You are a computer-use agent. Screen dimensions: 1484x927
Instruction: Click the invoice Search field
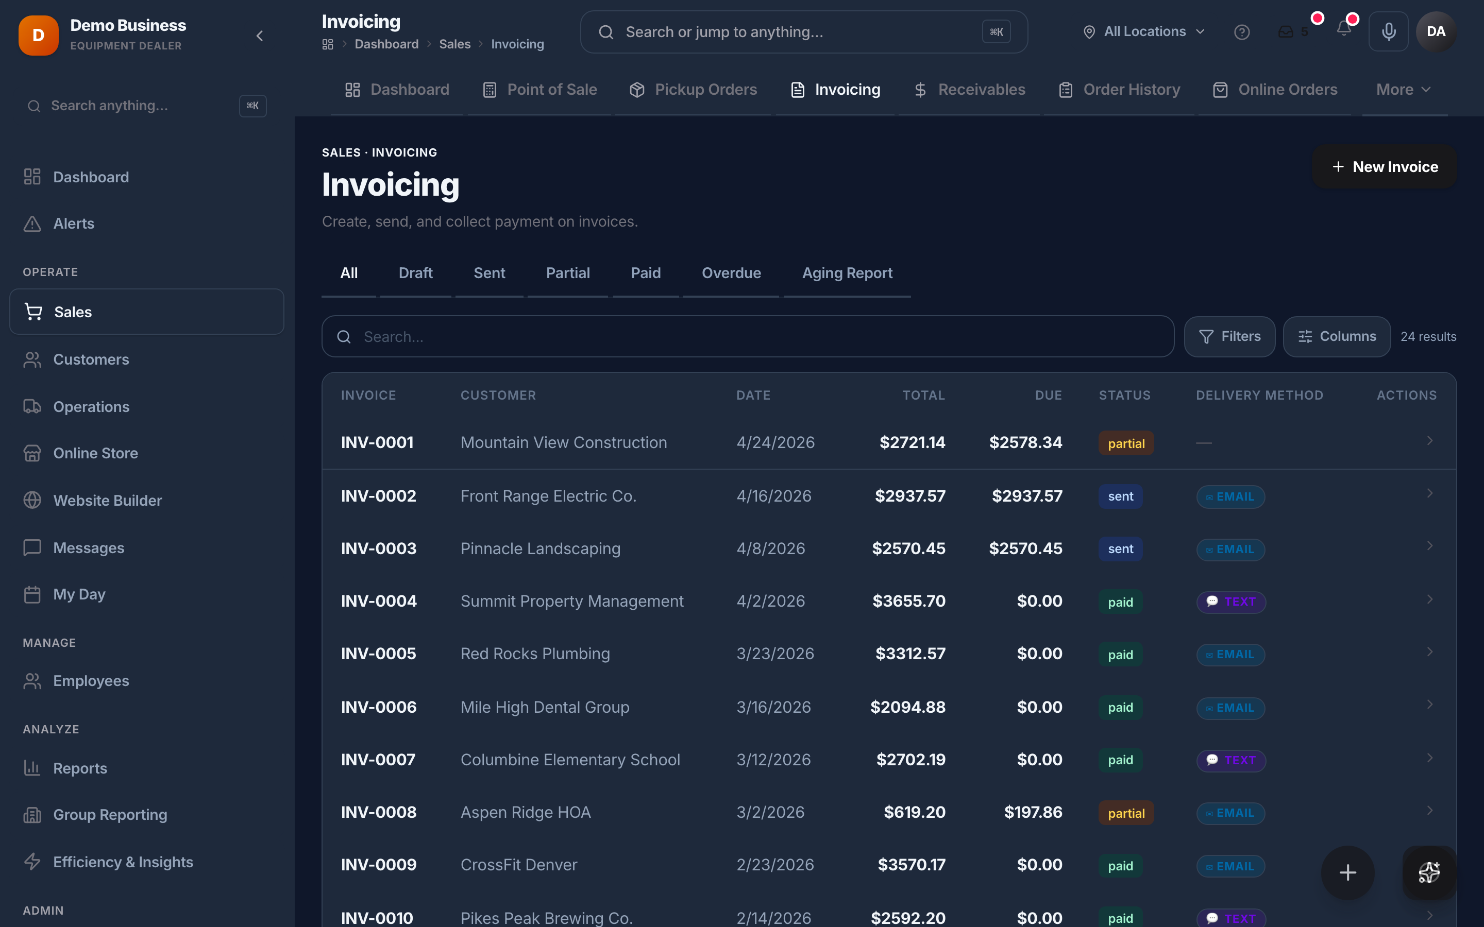click(x=748, y=337)
